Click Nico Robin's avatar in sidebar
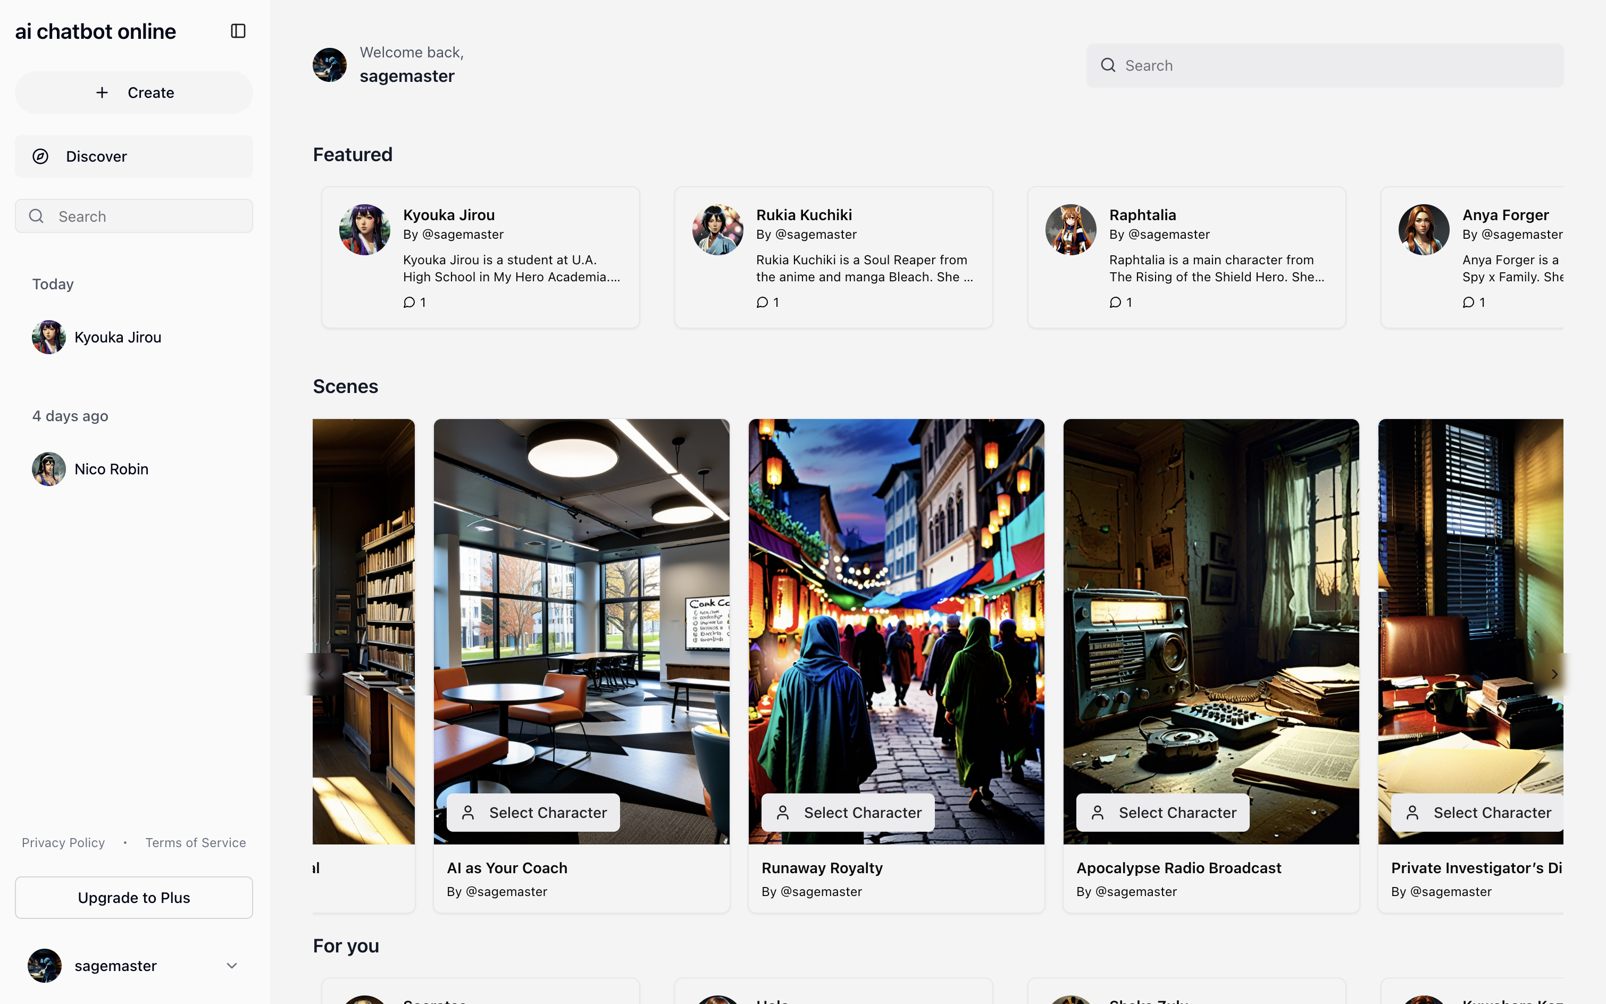 point(48,470)
